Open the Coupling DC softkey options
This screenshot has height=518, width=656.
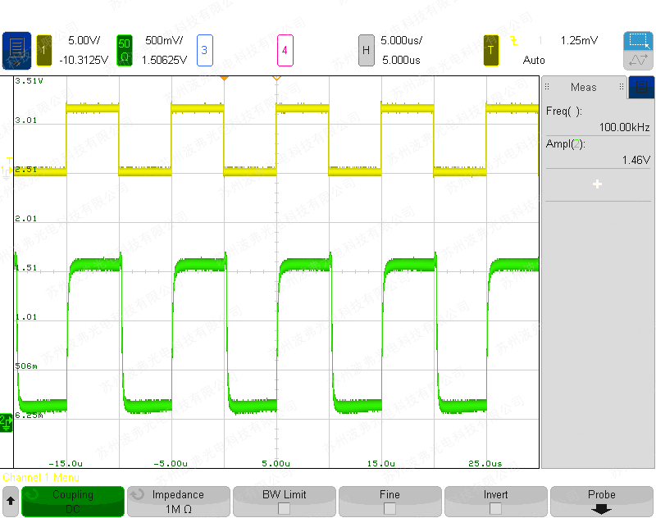pyautogui.click(x=73, y=502)
